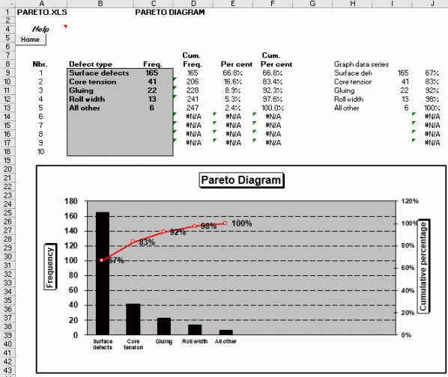
Task: Select the Surface defects bar in chart
Action: pos(103,273)
